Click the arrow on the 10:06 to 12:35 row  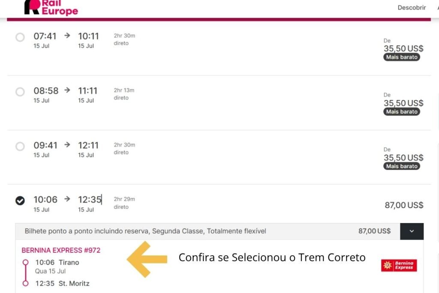tap(67, 199)
